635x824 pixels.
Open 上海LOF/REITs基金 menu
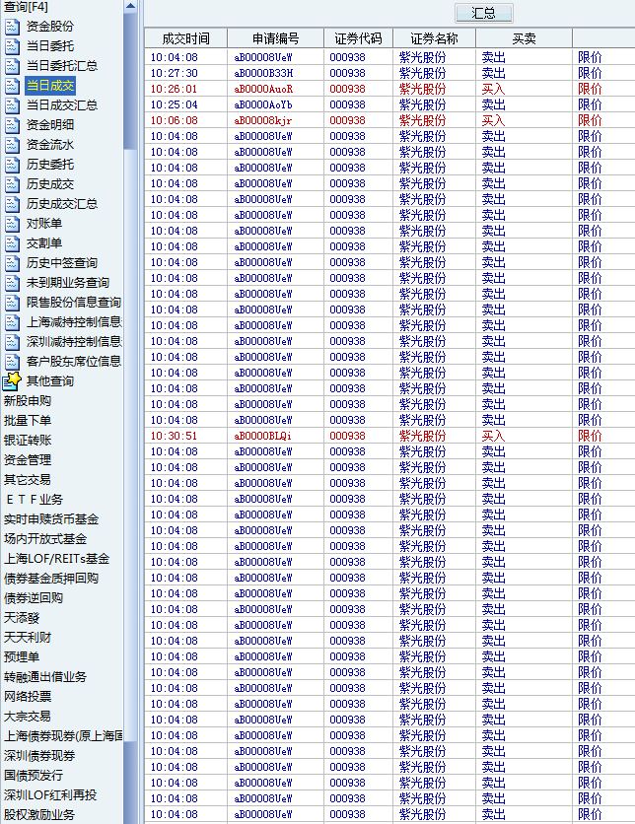point(56,559)
